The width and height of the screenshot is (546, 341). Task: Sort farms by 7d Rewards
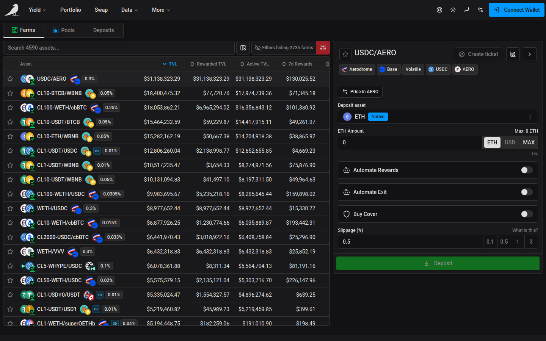tap(297, 64)
